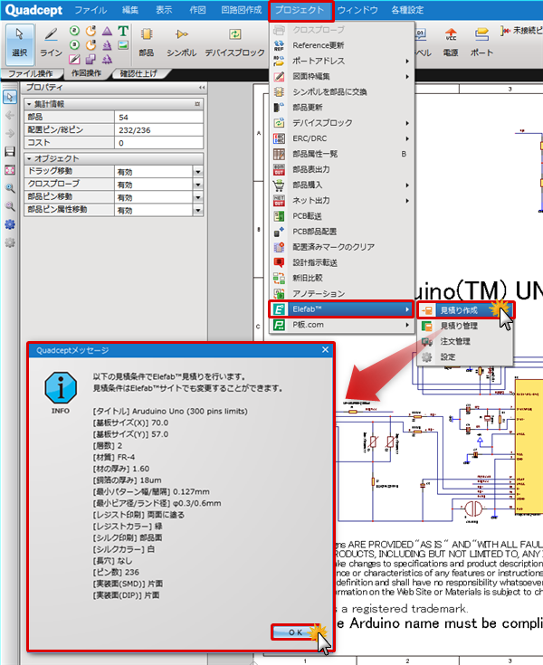543x665 pixels.
Task: Click the image insert tool icon
Action: coord(123,45)
